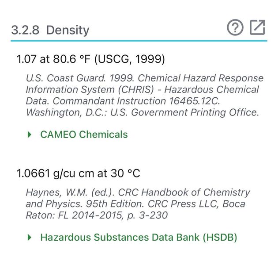Click the Washington, D.C. Government Printing Office line
Image resolution: width=278 pixels, height=265 pixels.
(143, 112)
